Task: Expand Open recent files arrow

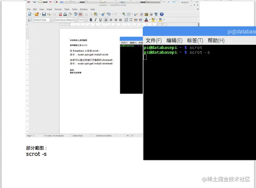Action: click(x=40, y=14)
